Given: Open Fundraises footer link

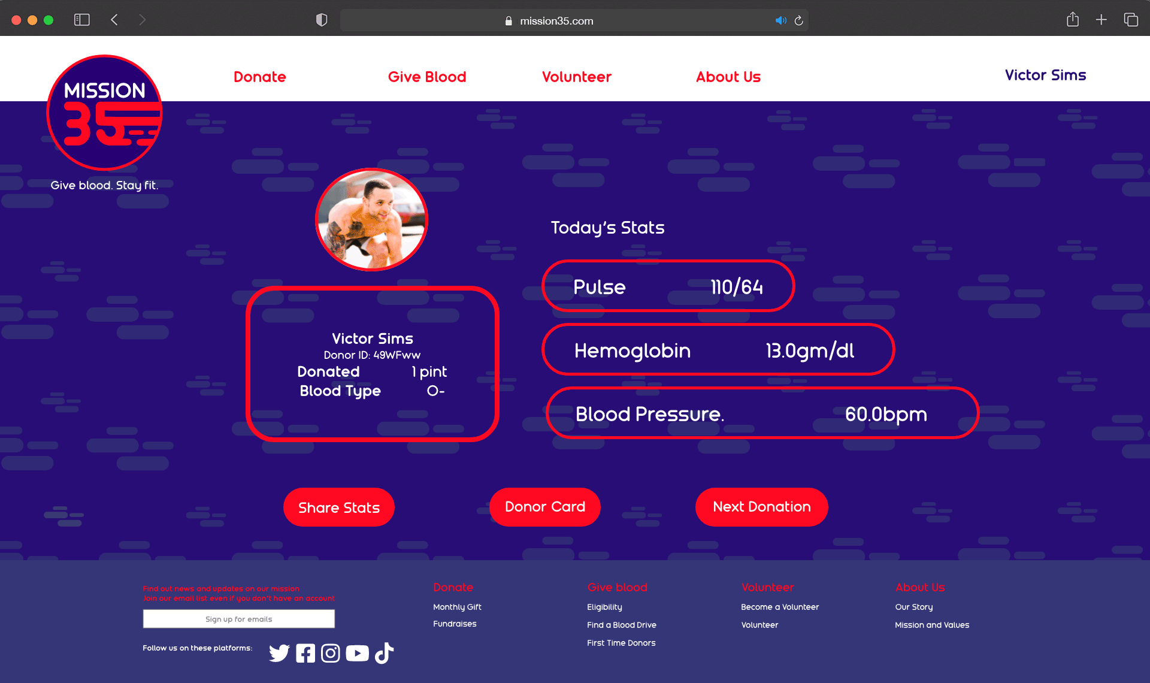Looking at the screenshot, I should tap(455, 624).
